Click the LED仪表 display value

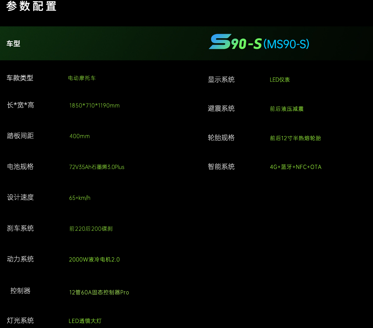280,79
